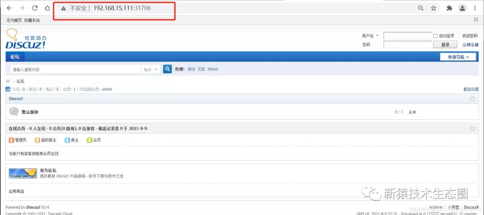The image size is (484, 215).
Task: Bookmark this page with the star
Action: 434,8
